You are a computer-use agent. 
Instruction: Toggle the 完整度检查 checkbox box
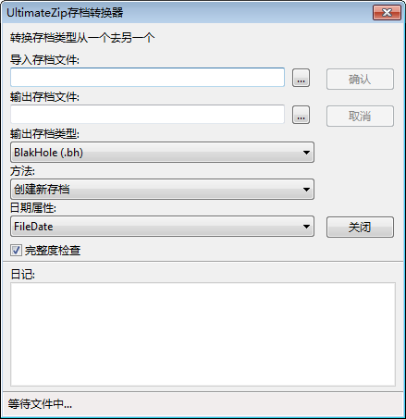click(16, 250)
